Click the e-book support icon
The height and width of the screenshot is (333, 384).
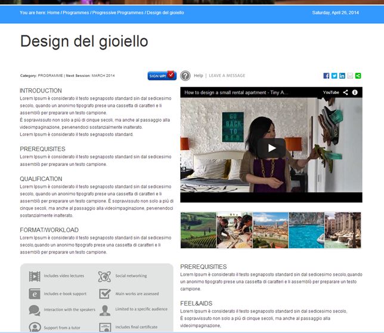[35, 294]
